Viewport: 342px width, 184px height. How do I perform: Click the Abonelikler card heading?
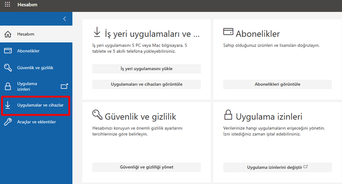258,34
